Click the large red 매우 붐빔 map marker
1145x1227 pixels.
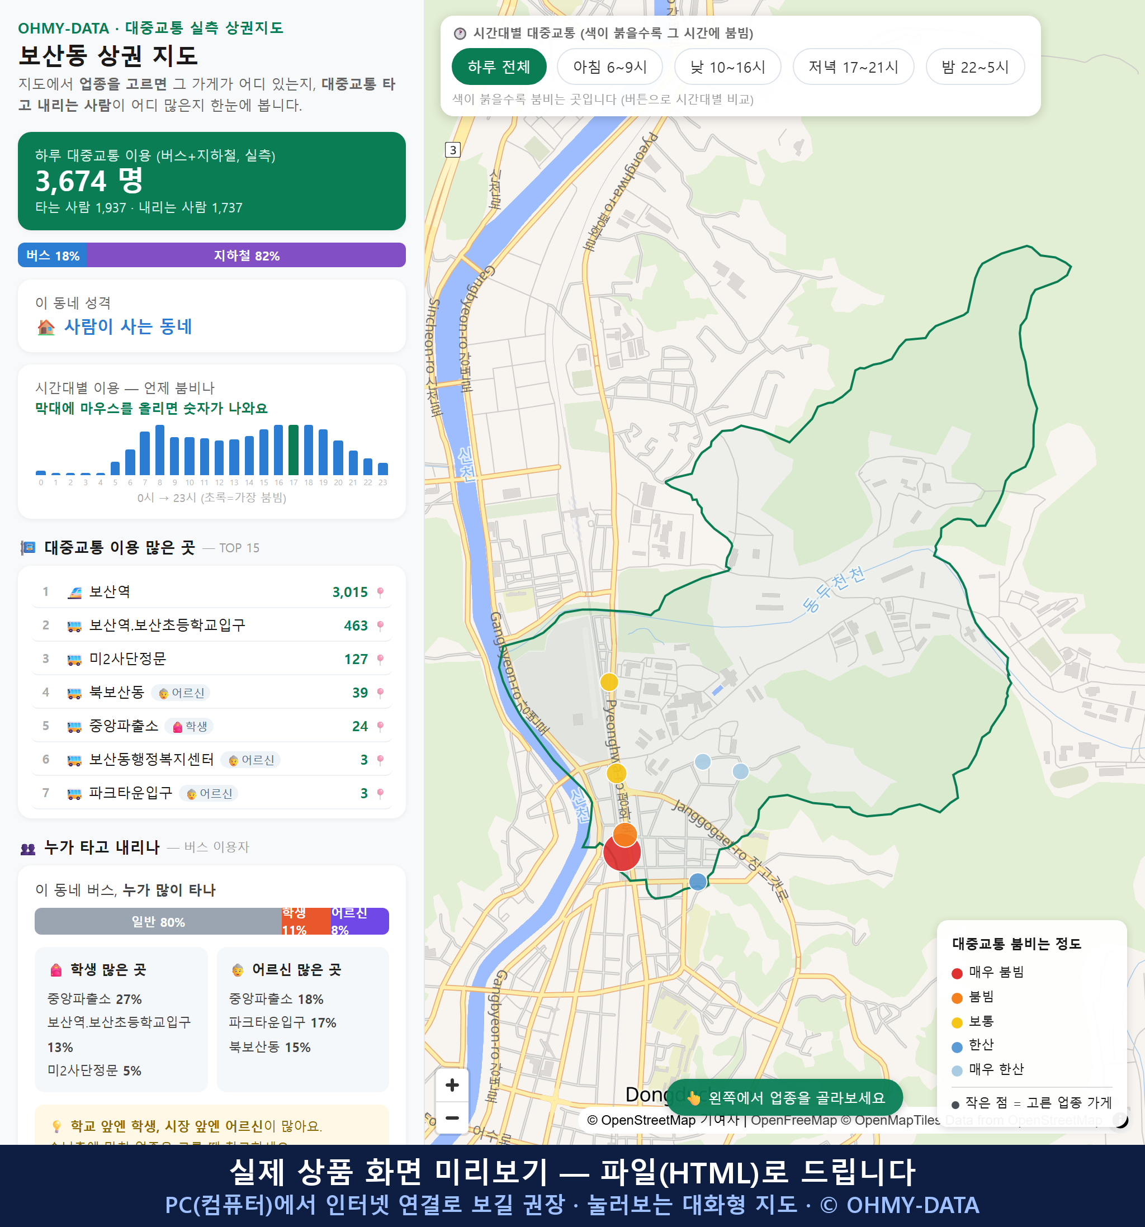coord(622,854)
